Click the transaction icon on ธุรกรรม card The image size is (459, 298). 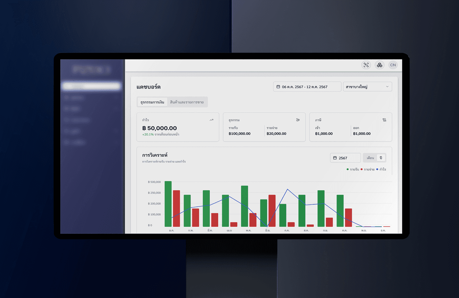tap(298, 120)
